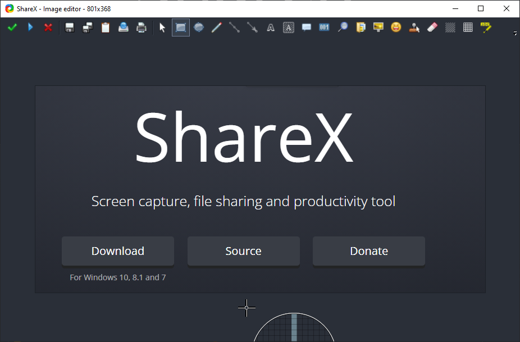Select the smiley Sticker tool
The image size is (520, 342).
pyautogui.click(x=396, y=27)
